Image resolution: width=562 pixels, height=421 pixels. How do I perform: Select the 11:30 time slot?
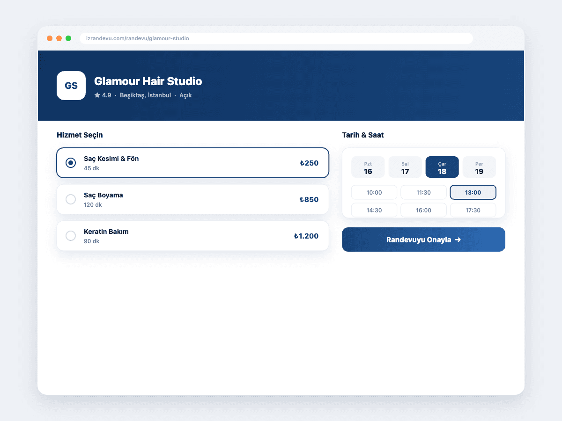coord(423,192)
